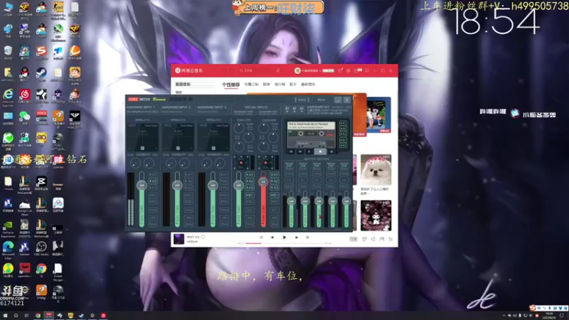Open Steam desktop shortcut
The width and height of the screenshot is (569, 320).
pos(41,75)
